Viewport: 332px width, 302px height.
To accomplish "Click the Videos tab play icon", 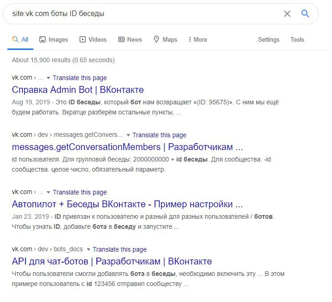I will pyautogui.click(x=82, y=39).
